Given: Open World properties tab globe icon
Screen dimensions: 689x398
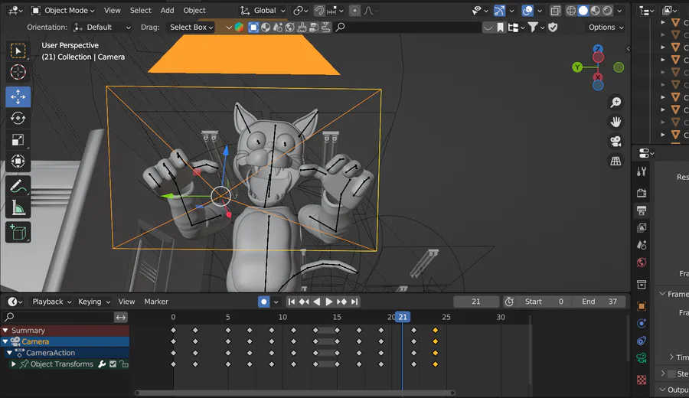Looking at the screenshot, I should 642,263.
